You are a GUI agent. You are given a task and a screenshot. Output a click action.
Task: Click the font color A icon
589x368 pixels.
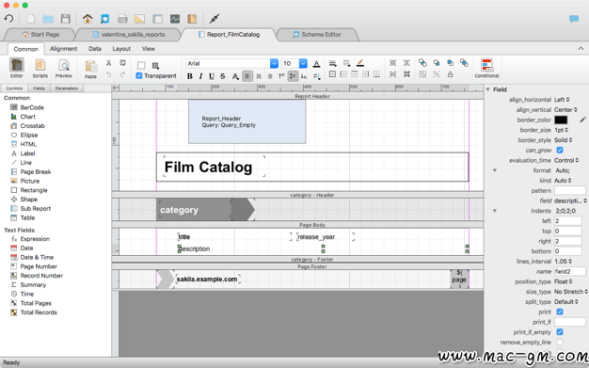[317, 63]
